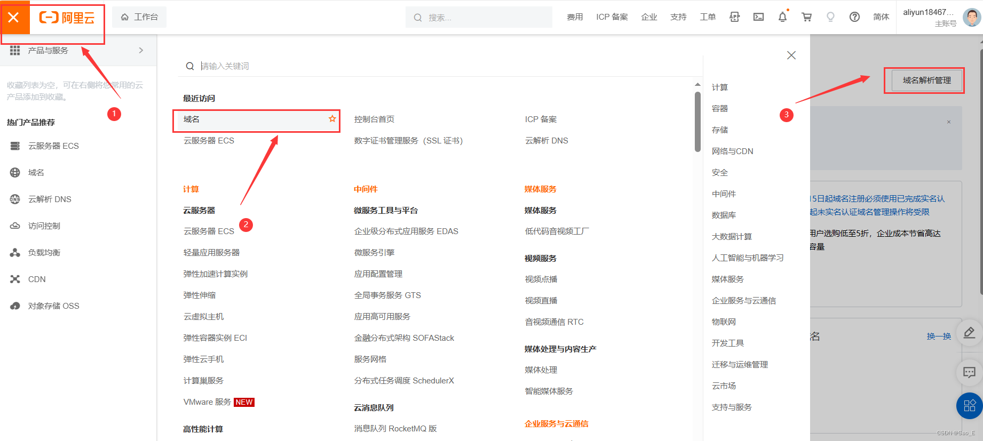Click the pencil edit floating icon
This screenshot has width=983, height=441.
[970, 333]
